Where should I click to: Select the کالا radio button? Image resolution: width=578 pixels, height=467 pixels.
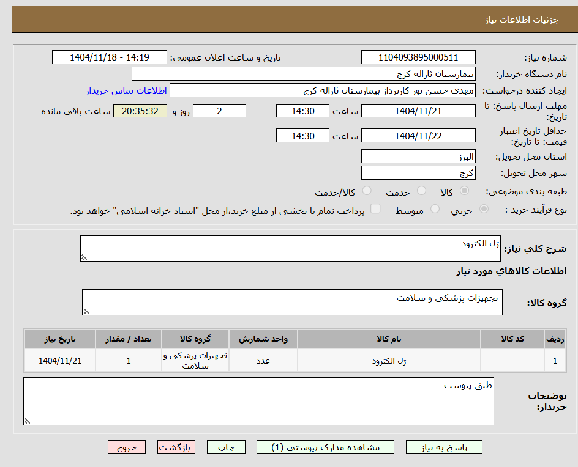pyautogui.click(x=465, y=191)
